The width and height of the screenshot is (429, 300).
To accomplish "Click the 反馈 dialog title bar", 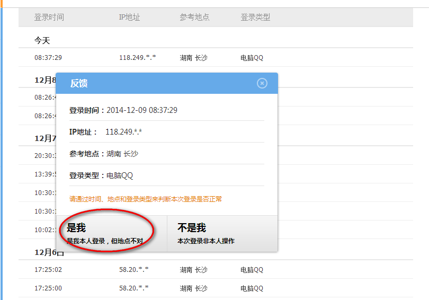I will 159,83.
